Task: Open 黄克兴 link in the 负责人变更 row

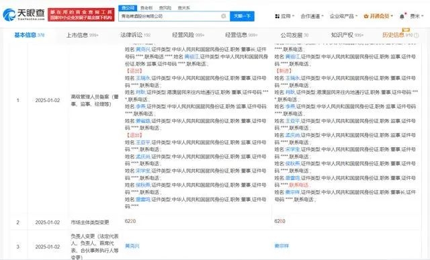Action: [x=132, y=246]
